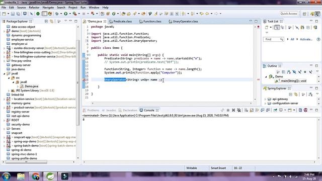This screenshot has width=322, height=181.
Task: Open the Window menu
Action: [x=94, y=8]
